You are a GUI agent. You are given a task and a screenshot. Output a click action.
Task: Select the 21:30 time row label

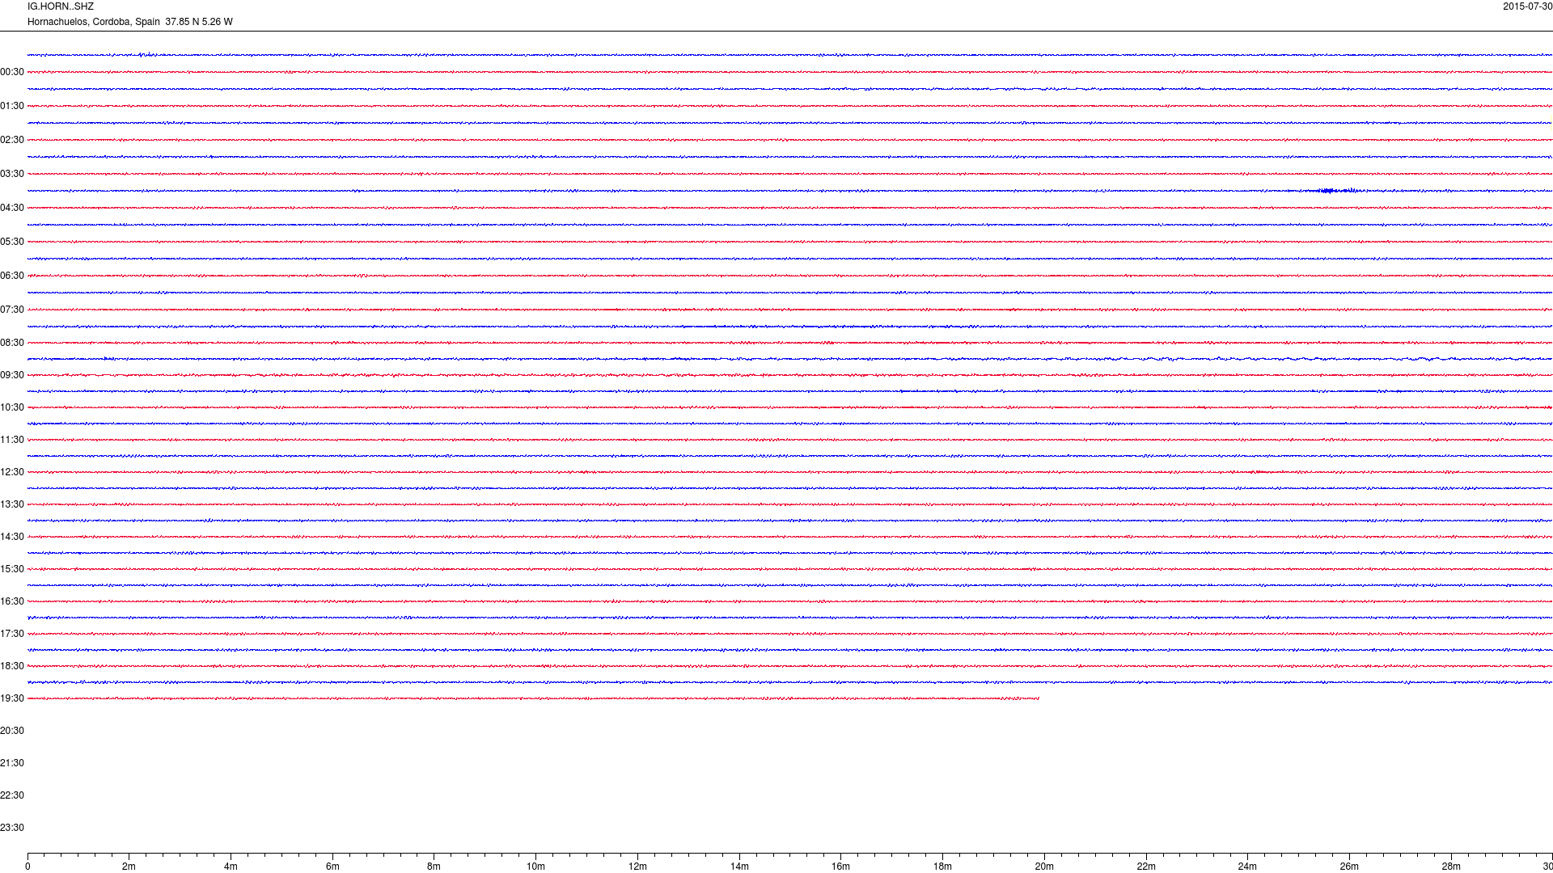[x=12, y=763]
